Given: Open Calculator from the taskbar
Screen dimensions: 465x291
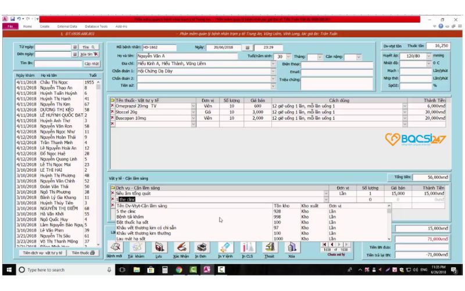Looking at the screenshot, I should [164, 269].
